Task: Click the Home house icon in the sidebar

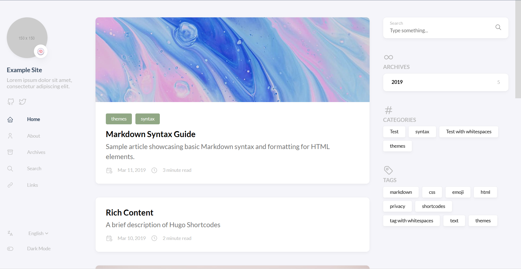Action: point(10,120)
